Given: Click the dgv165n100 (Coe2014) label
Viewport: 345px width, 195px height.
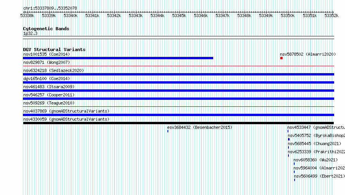Looking at the screenshot, I should point(47,79).
